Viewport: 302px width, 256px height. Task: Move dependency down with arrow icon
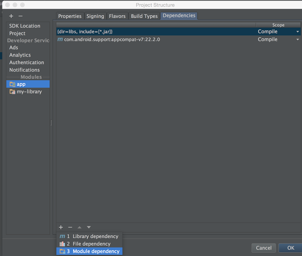click(88, 227)
